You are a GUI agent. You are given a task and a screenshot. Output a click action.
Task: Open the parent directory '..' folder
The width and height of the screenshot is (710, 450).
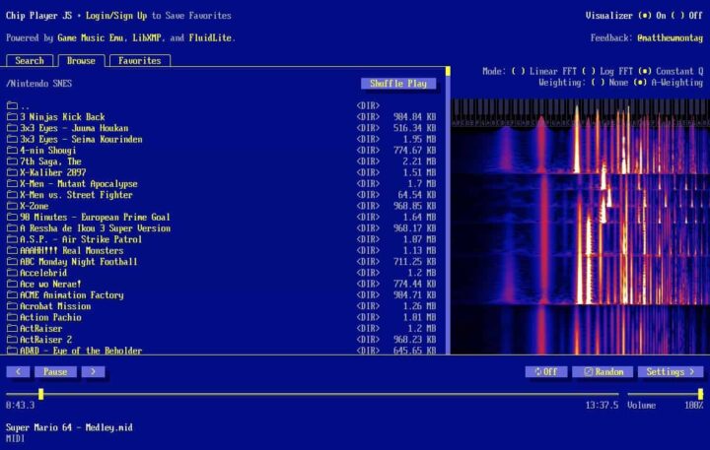pos(25,105)
